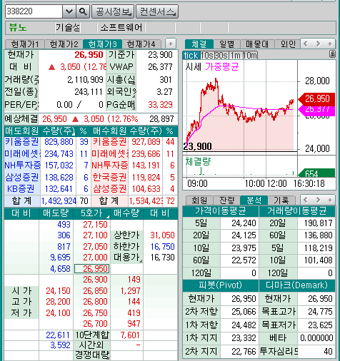Click previous arrow next to 외인 tab
Viewport: 340px width, 361px height.
pyautogui.click(x=306, y=44)
